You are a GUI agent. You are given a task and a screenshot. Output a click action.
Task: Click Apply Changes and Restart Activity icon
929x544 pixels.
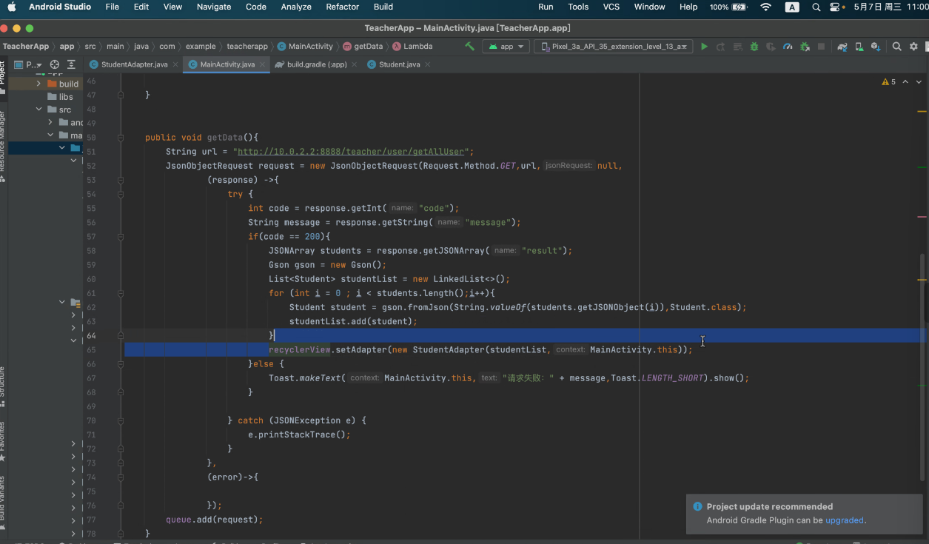tap(720, 46)
